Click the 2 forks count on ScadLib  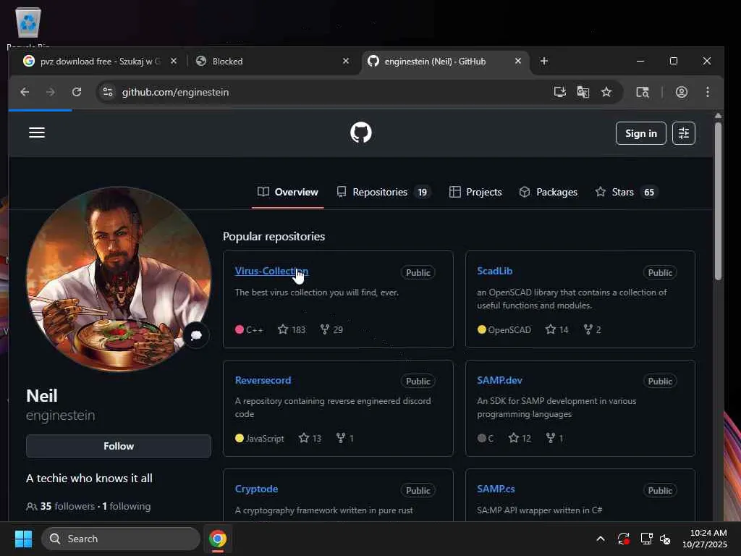[x=592, y=329]
